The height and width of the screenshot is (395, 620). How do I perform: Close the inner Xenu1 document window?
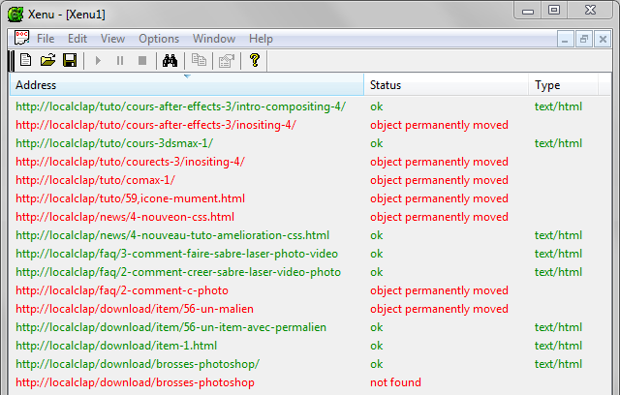point(603,39)
